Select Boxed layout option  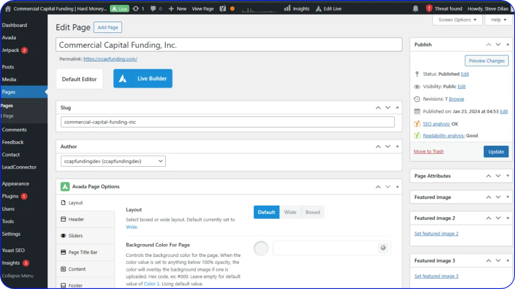tap(313, 212)
